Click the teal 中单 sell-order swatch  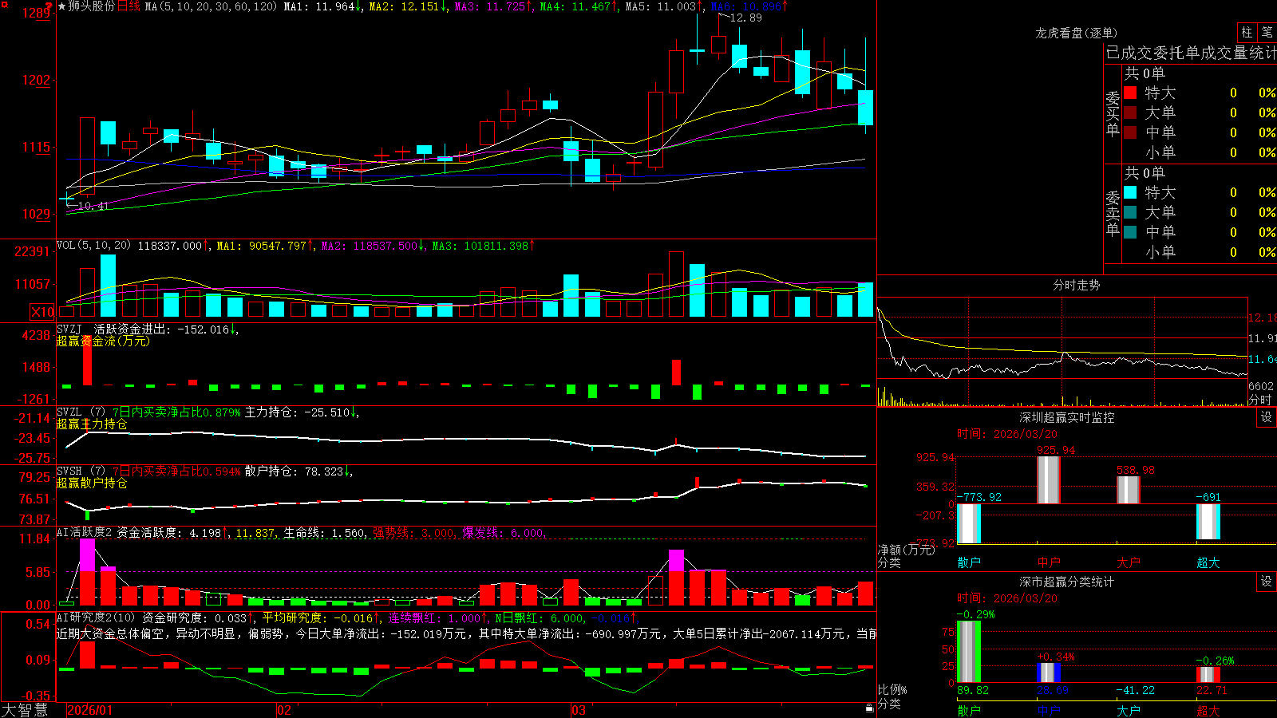click(1130, 232)
